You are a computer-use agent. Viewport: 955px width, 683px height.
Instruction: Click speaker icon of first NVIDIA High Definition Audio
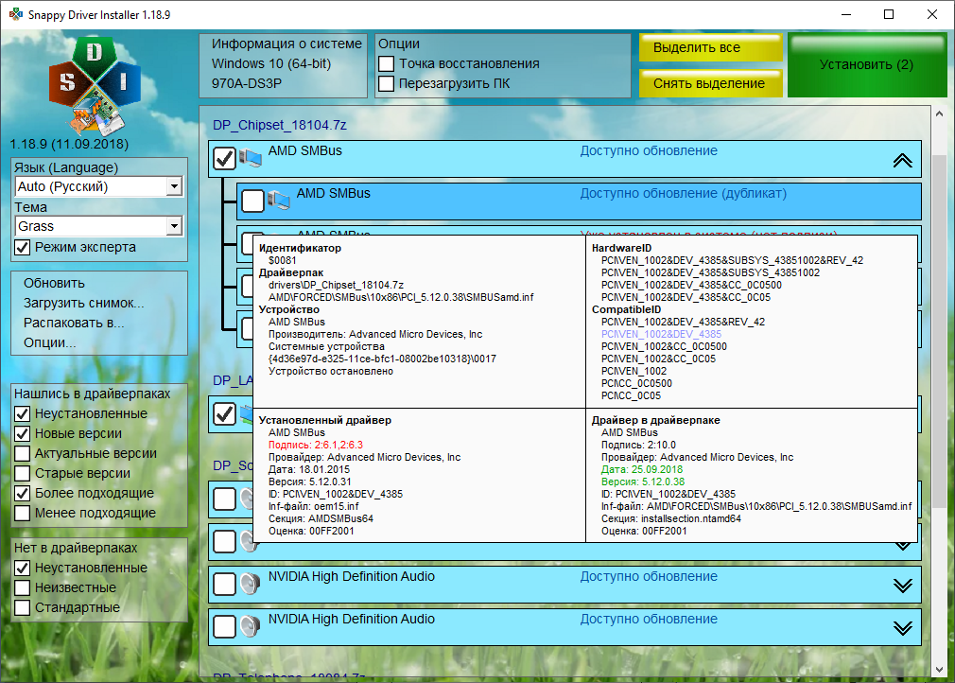[250, 584]
